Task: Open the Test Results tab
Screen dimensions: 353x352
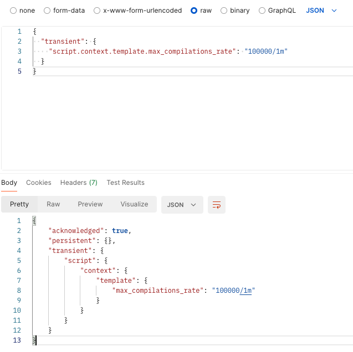Action: pyautogui.click(x=126, y=183)
